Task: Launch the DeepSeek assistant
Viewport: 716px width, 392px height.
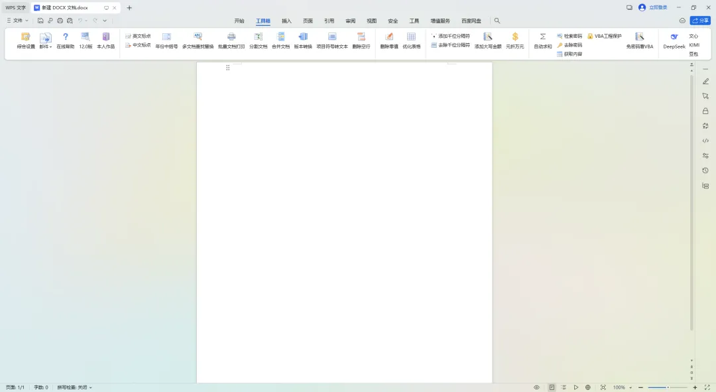Action: [674, 40]
